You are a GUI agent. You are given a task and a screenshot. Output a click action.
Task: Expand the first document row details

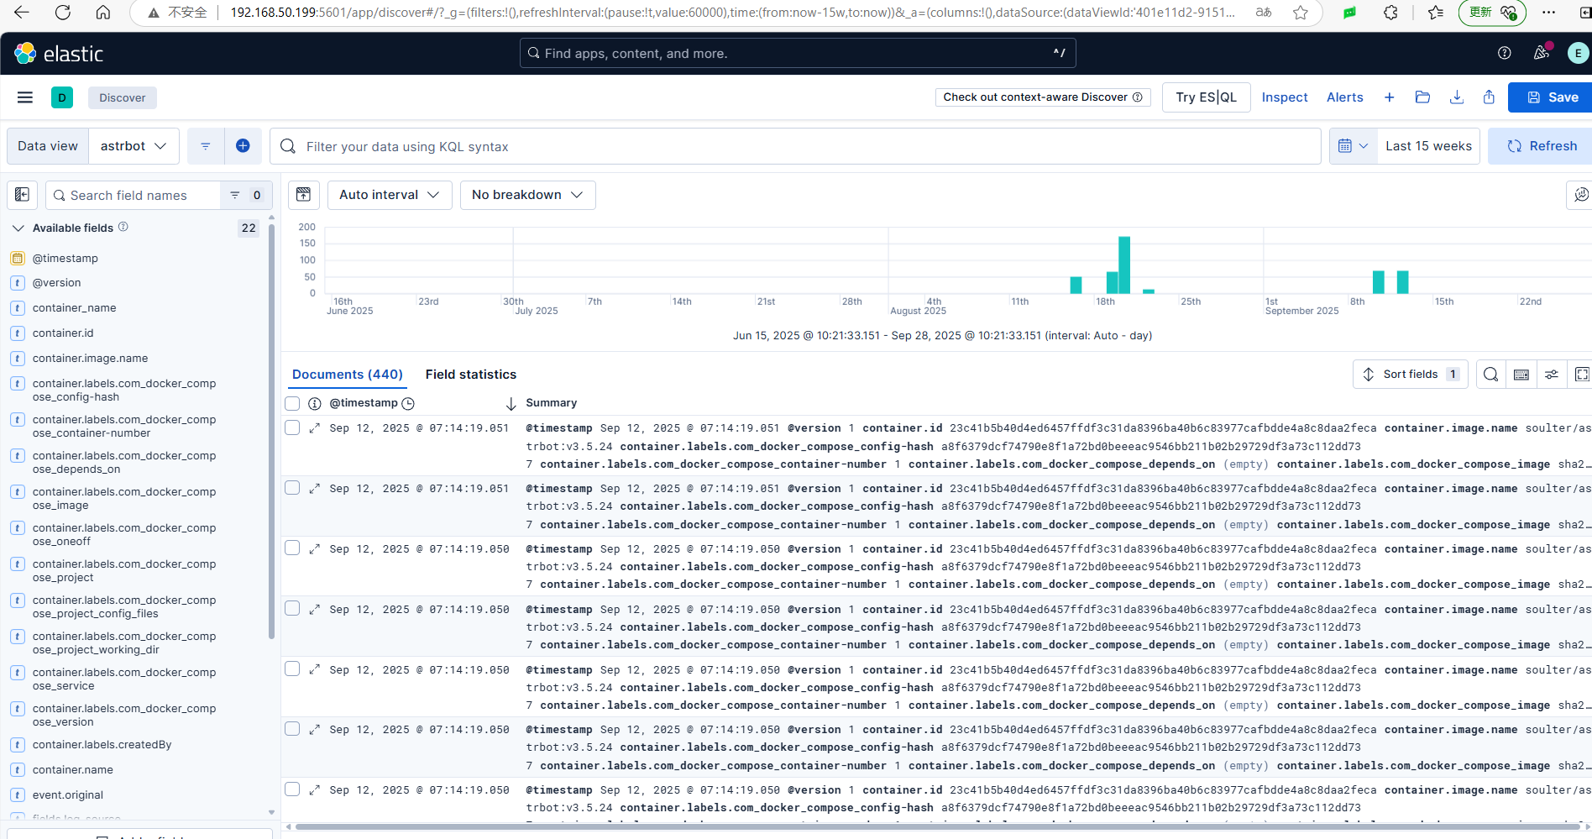click(x=315, y=428)
